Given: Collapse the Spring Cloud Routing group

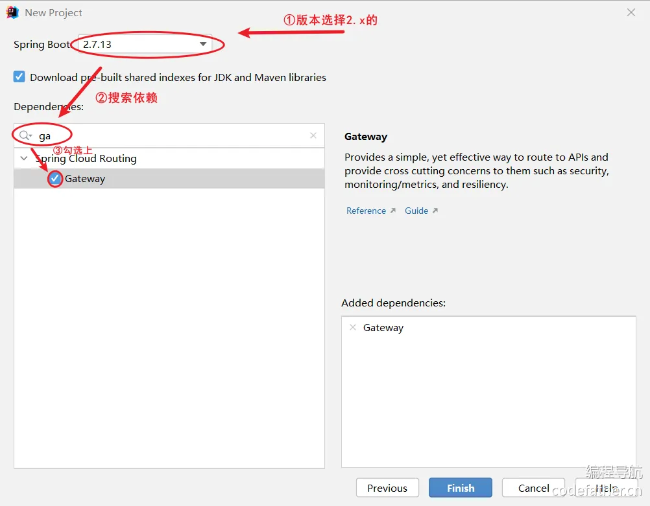Looking at the screenshot, I should [x=24, y=158].
